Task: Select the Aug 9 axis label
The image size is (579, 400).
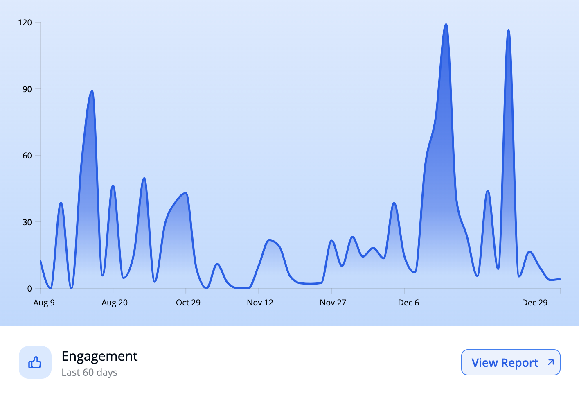Action: coord(43,303)
